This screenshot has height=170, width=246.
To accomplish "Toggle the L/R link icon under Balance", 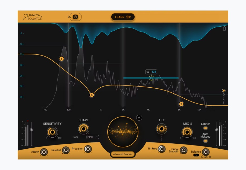I will [x=206, y=157].
